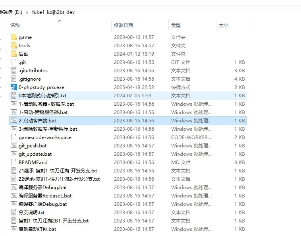Sort files by 大小 column header

coord(224,25)
